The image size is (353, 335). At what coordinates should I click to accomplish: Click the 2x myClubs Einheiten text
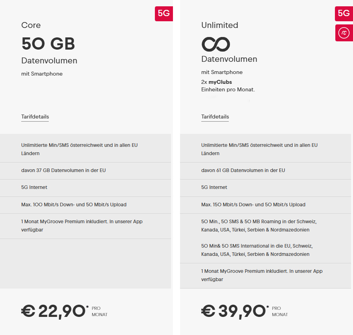pos(228,86)
